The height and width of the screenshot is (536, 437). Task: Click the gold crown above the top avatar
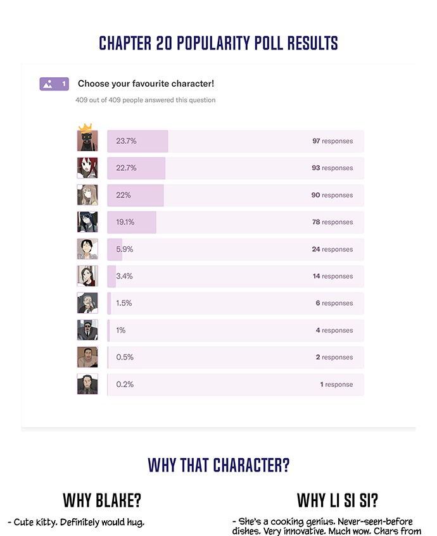pyautogui.click(x=85, y=128)
